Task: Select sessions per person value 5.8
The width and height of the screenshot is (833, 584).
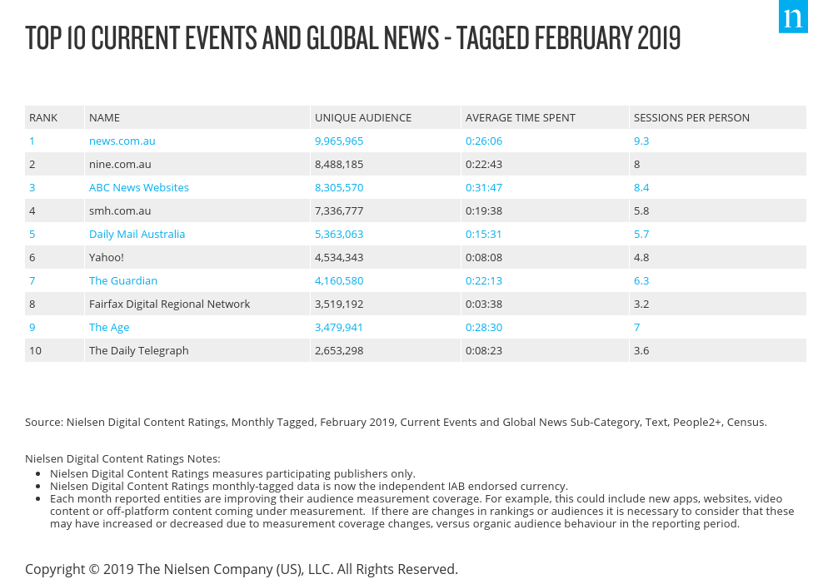Action: click(641, 211)
